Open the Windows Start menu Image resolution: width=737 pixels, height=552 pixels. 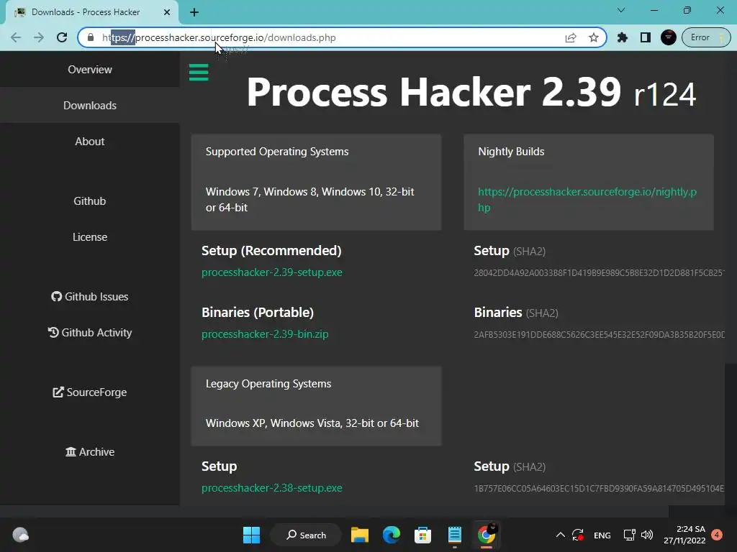click(251, 535)
